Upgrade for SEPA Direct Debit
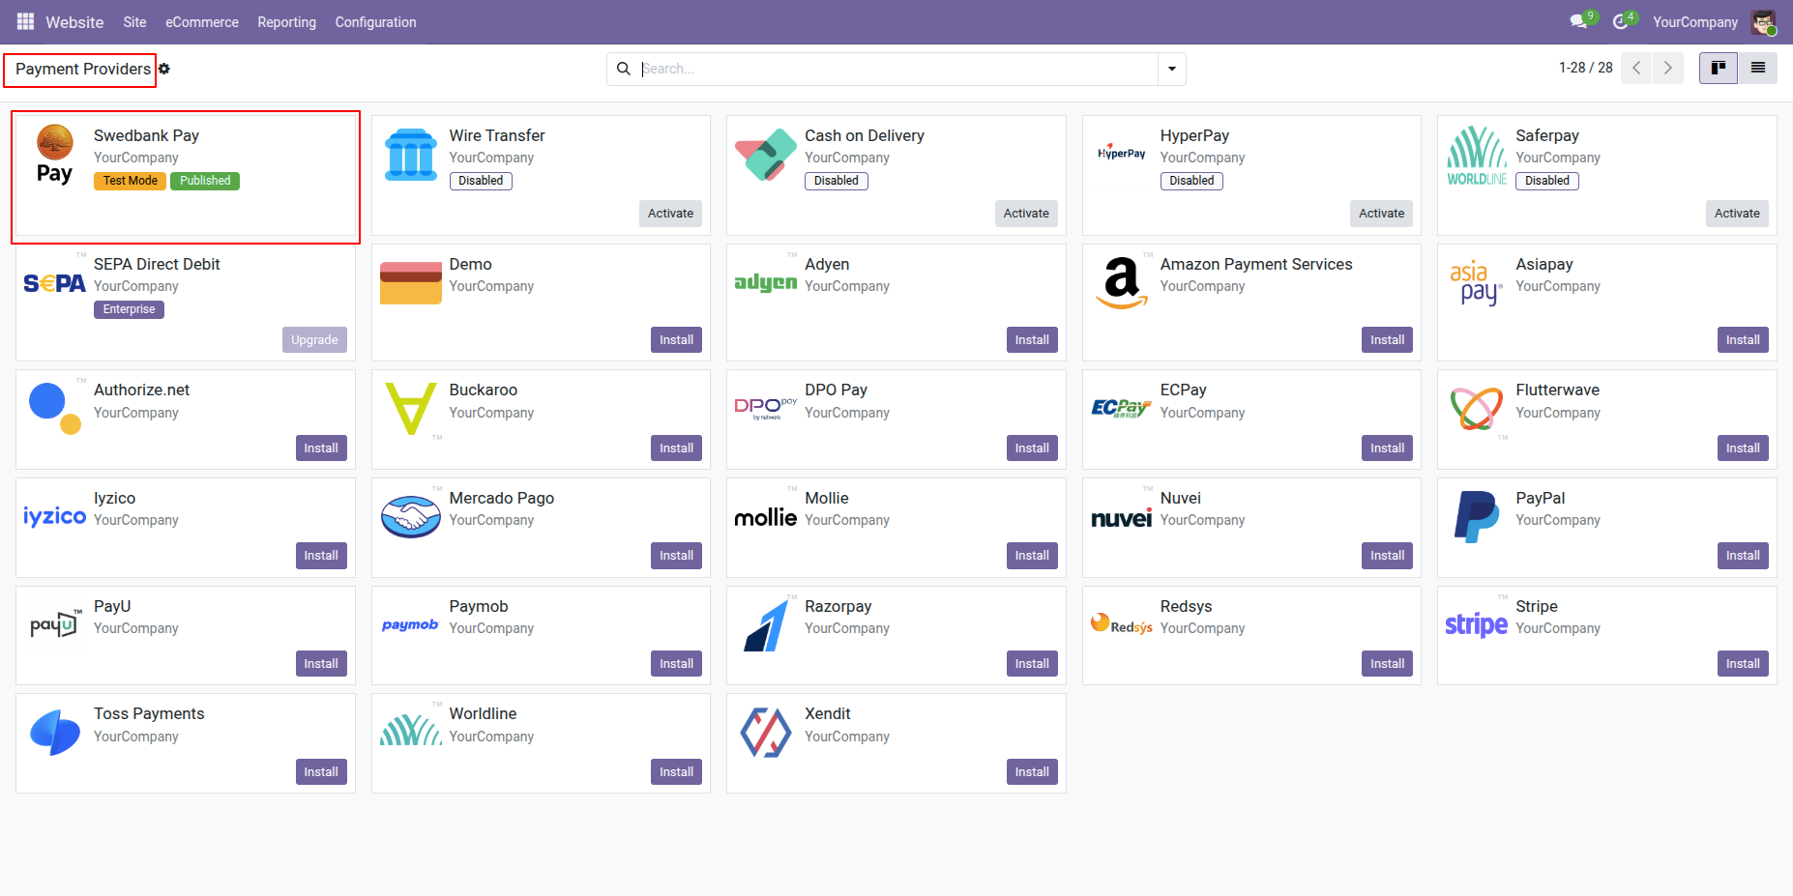The width and height of the screenshot is (1793, 896). 314,340
